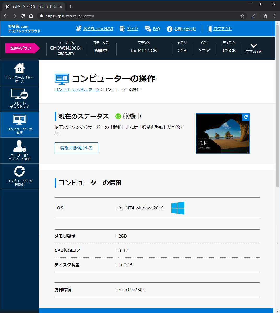Click the ログアウト link
This screenshot has width=280, height=313.
tap(223, 29)
